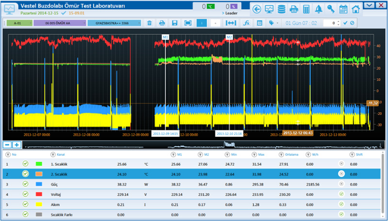Viewport: 388px width, 221px height.
Task: Toggle the shift status circle in Güç row
Action: (341, 184)
